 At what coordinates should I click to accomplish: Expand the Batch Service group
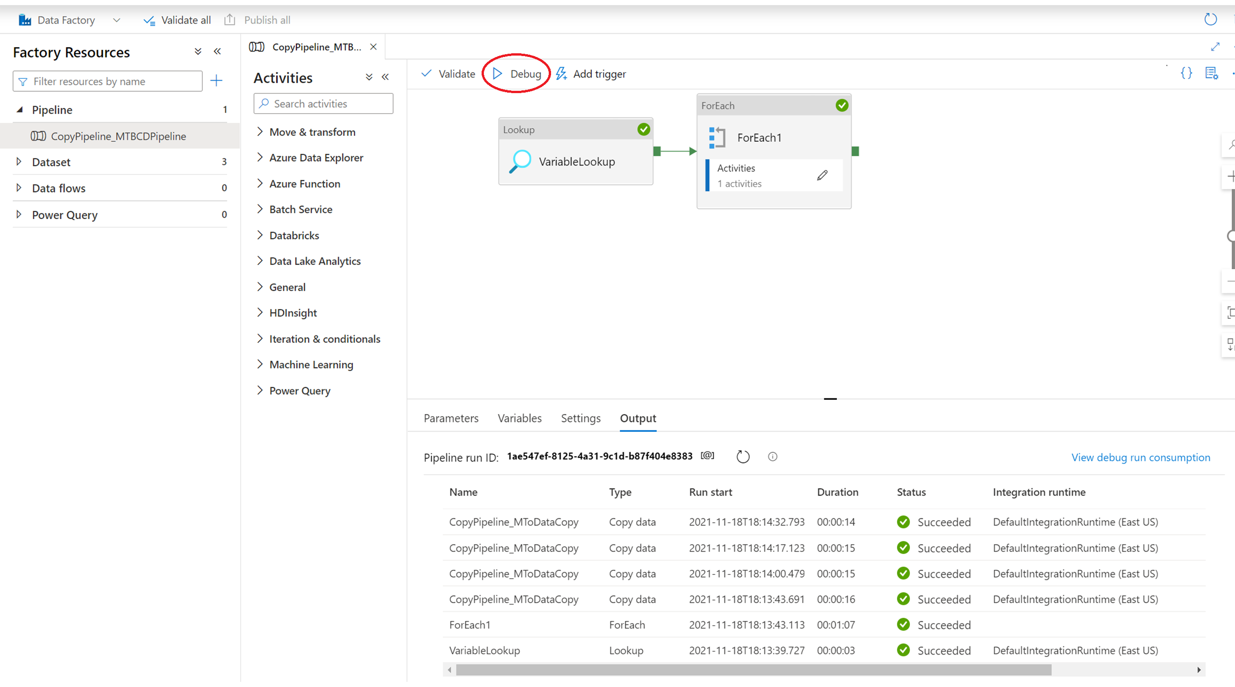tap(260, 209)
